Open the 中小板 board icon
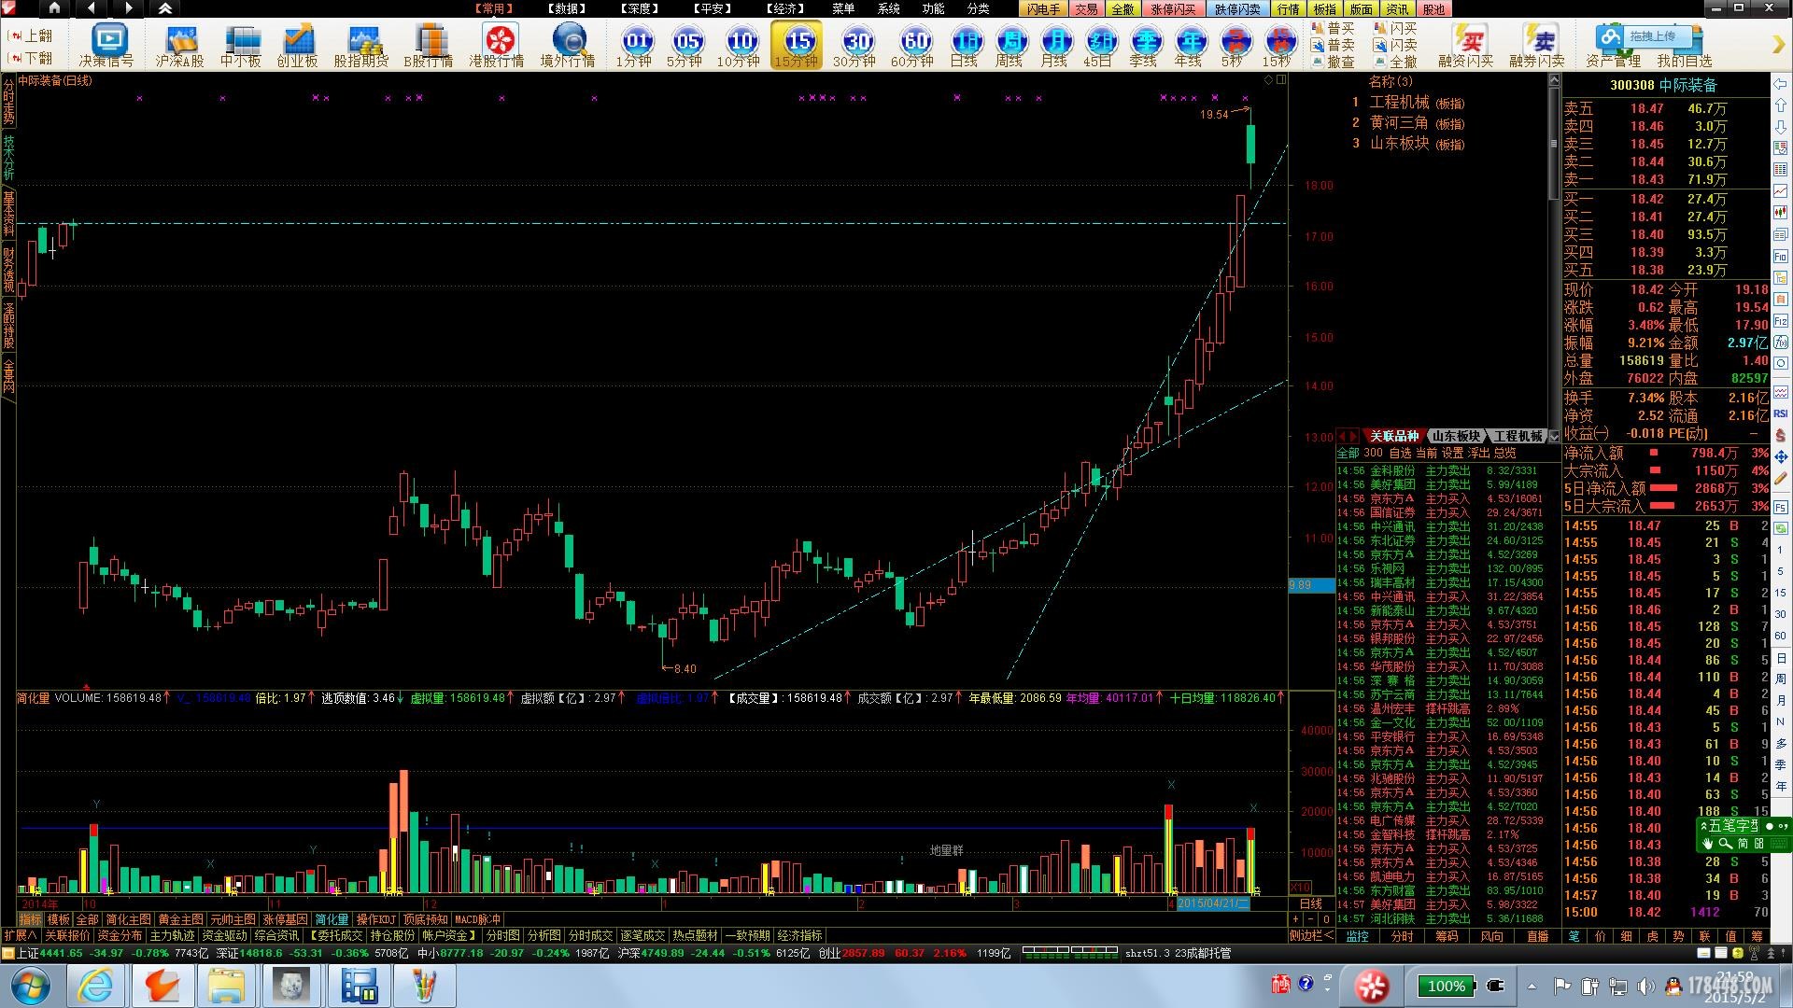 pyautogui.click(x=240, y=45)
